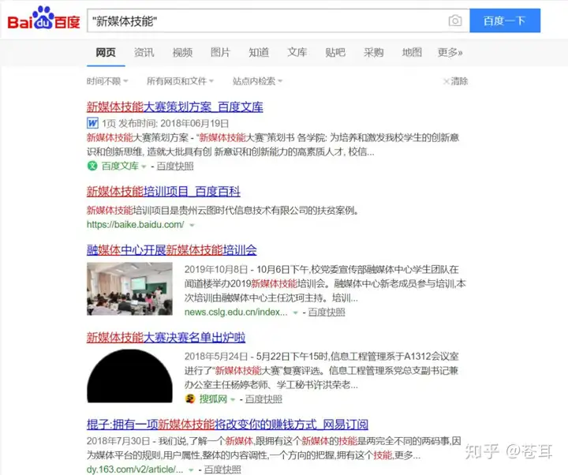Click the green Baidu Wenku source icon
Screen dimensions: 568x475
92,166
